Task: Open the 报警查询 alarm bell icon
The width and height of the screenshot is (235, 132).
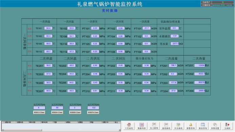Action: 191,126
